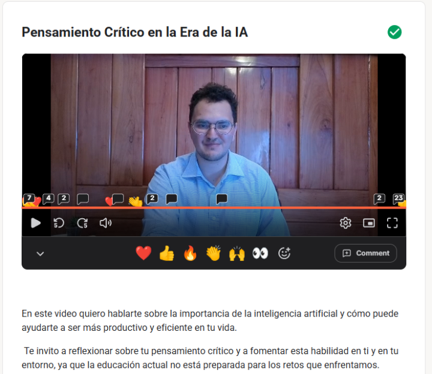Click the green lesson completed checkmark
432x374 pixels.
395,32
